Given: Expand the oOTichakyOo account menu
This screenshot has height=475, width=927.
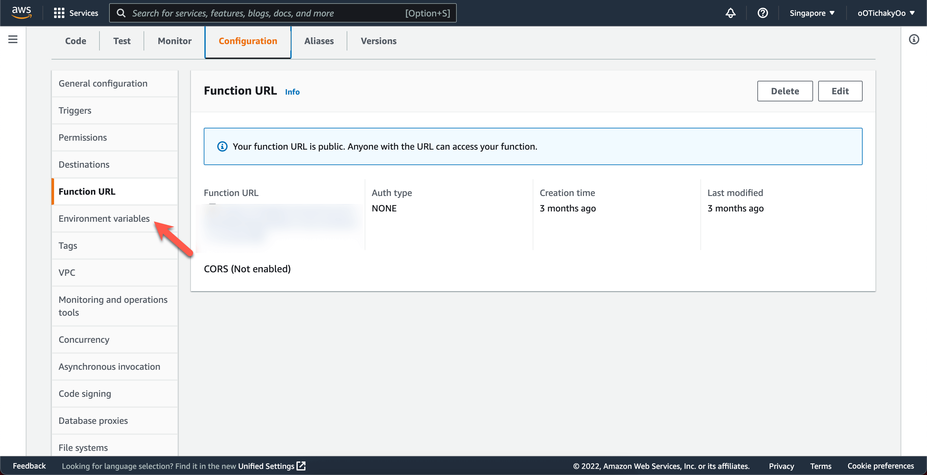Looking at the screenshot, I should pyautogui.click(x=886, y=13).
